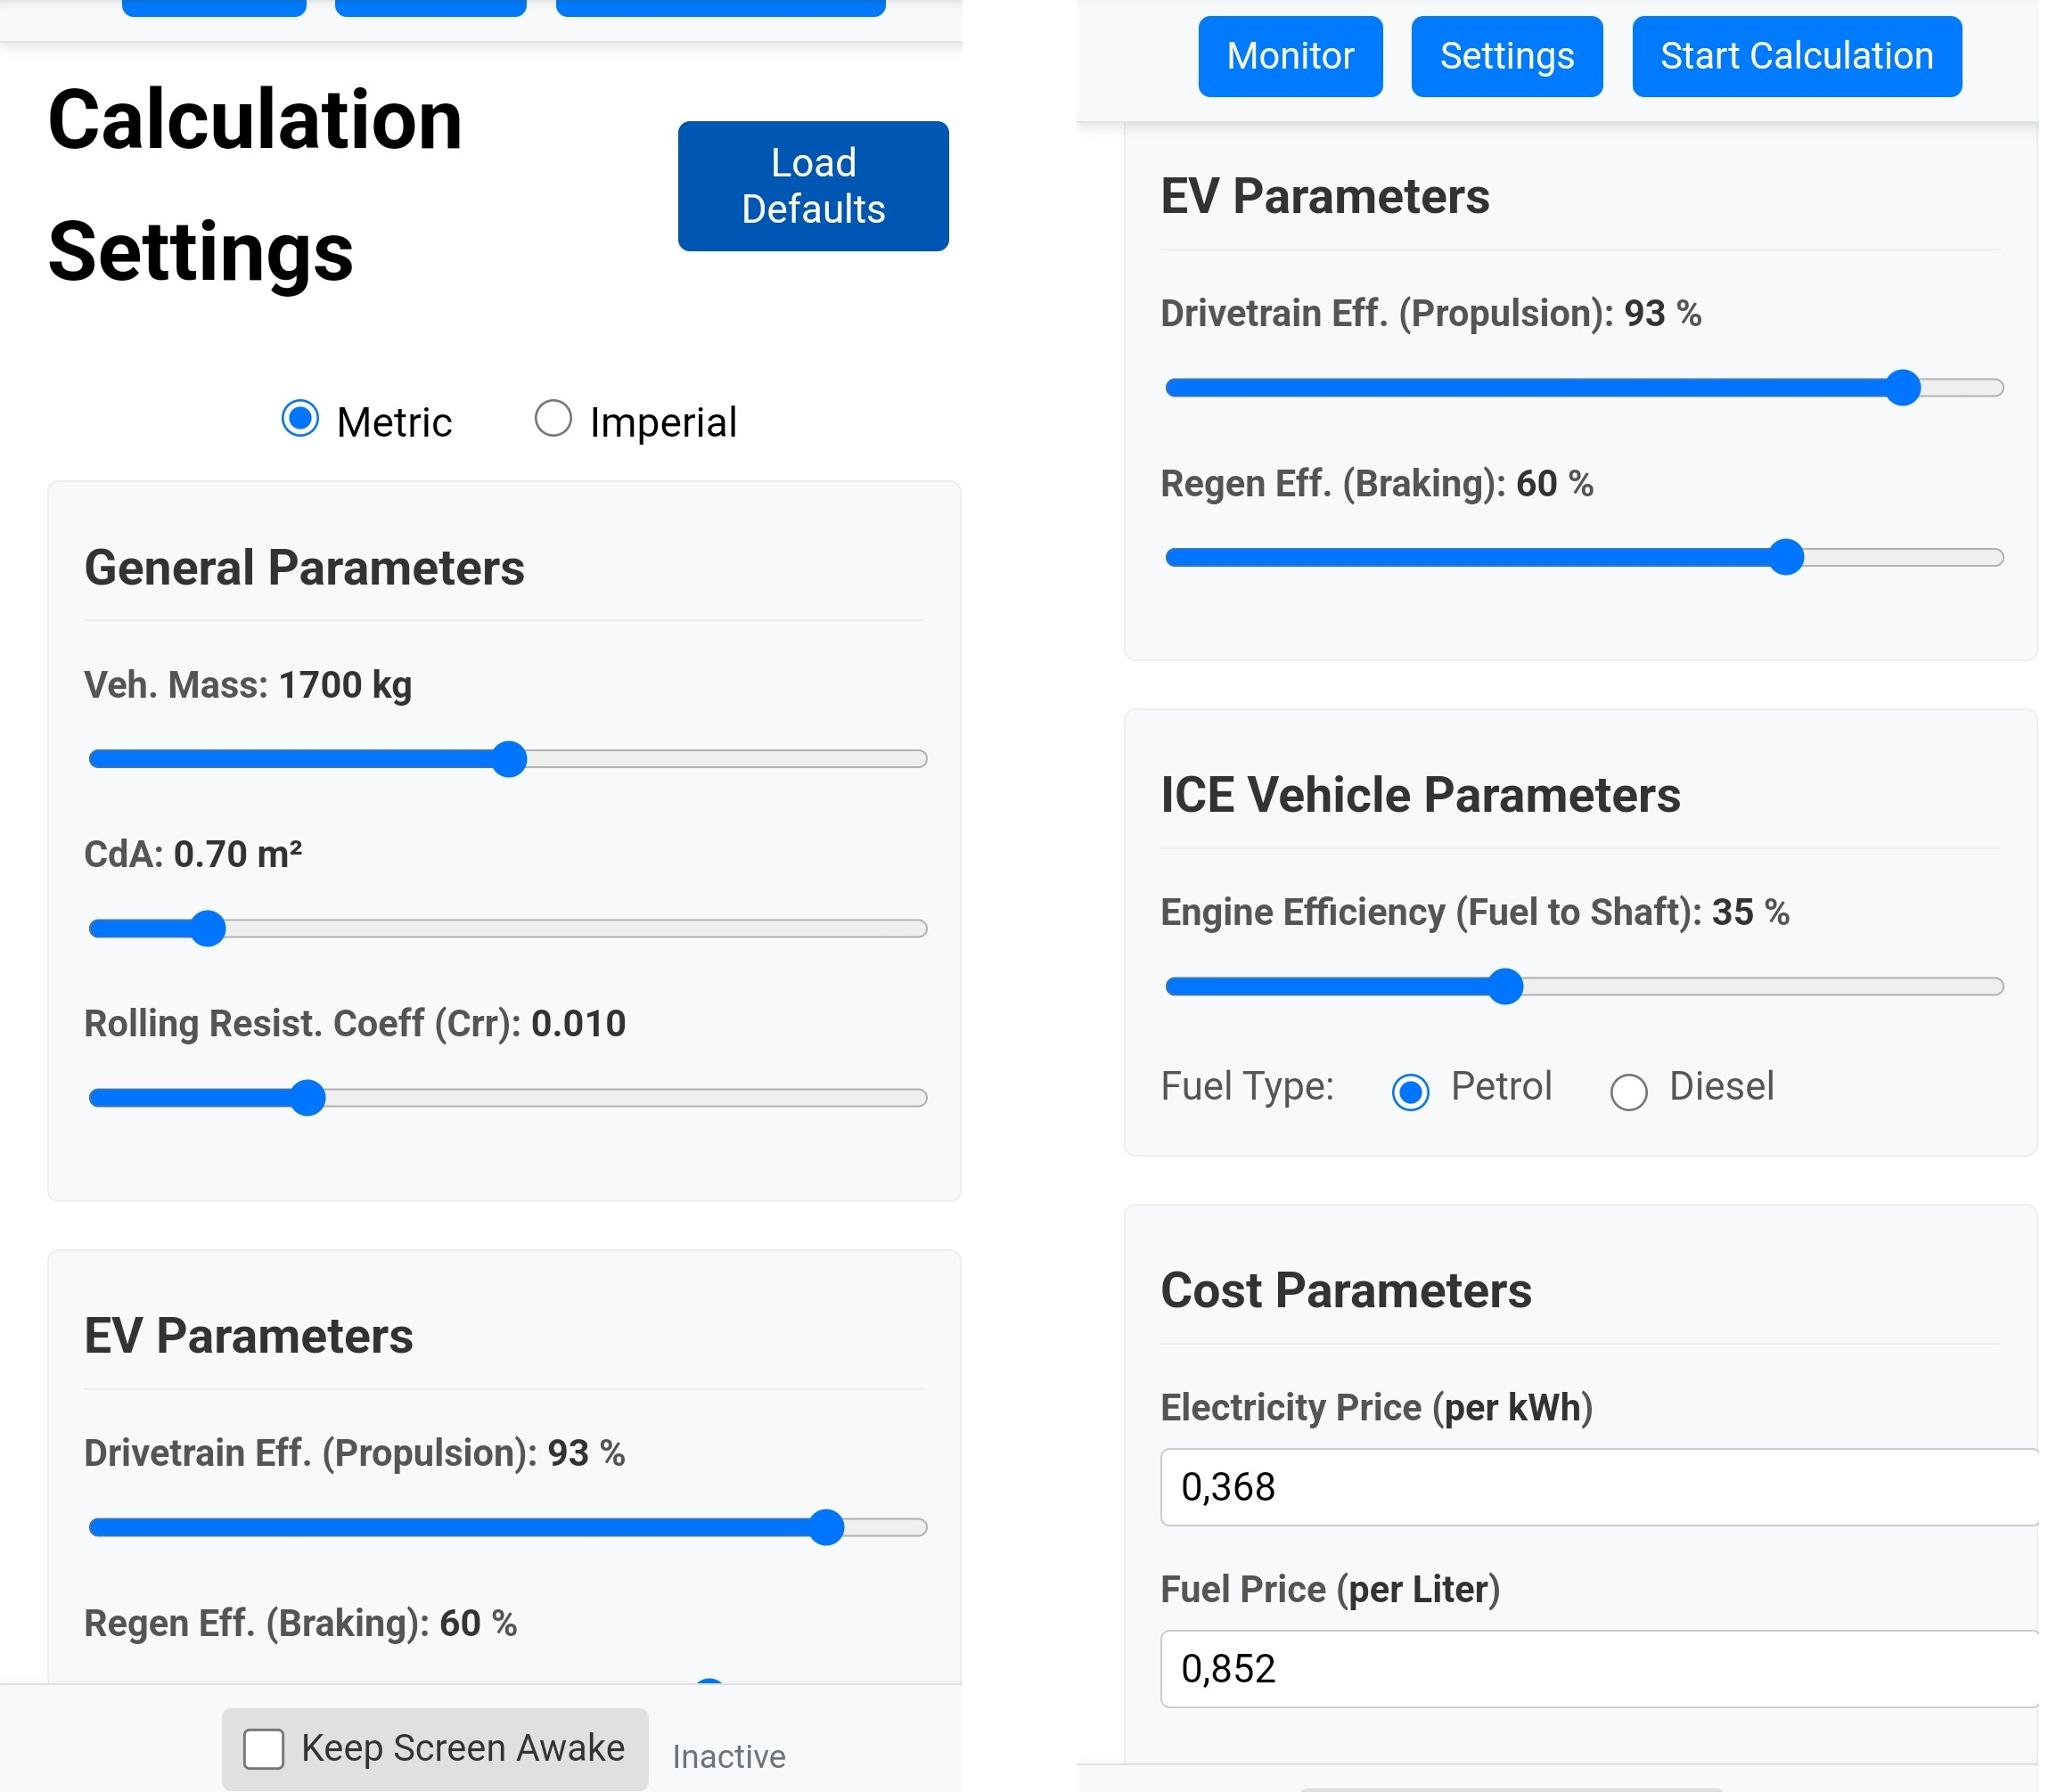Open the Settings page in right panel
Viewport: 2065px width, 1792px height.
(1506, 56)
